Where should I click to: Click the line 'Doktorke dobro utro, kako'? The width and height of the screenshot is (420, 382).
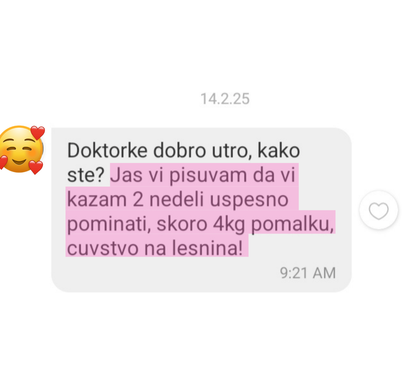pyautogui.click(x=184, y=150)
